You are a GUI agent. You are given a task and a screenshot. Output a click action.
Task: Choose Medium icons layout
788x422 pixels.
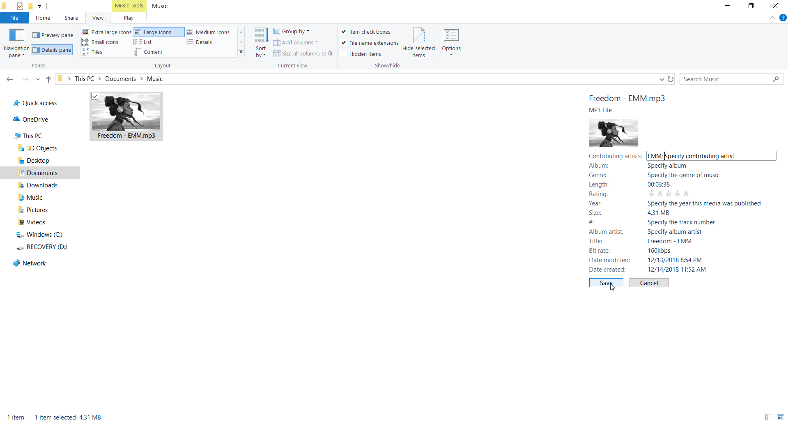208,32
